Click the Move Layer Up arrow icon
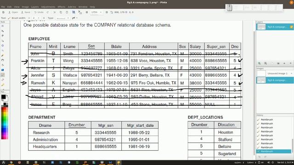 pyautogui.click(x=284, y=63)
